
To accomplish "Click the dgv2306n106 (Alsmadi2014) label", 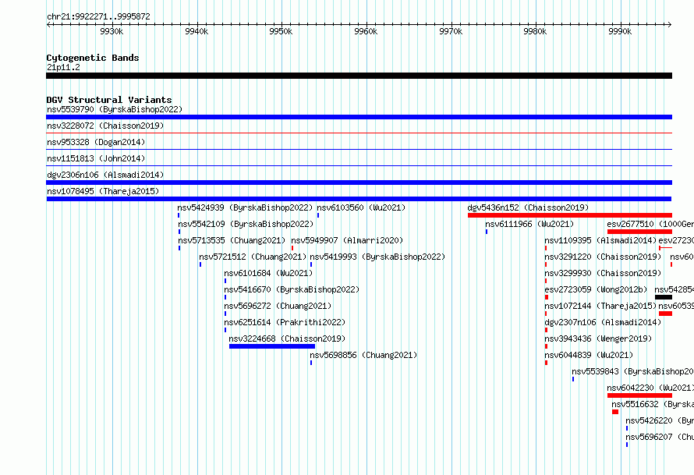I will click(105, 175).
